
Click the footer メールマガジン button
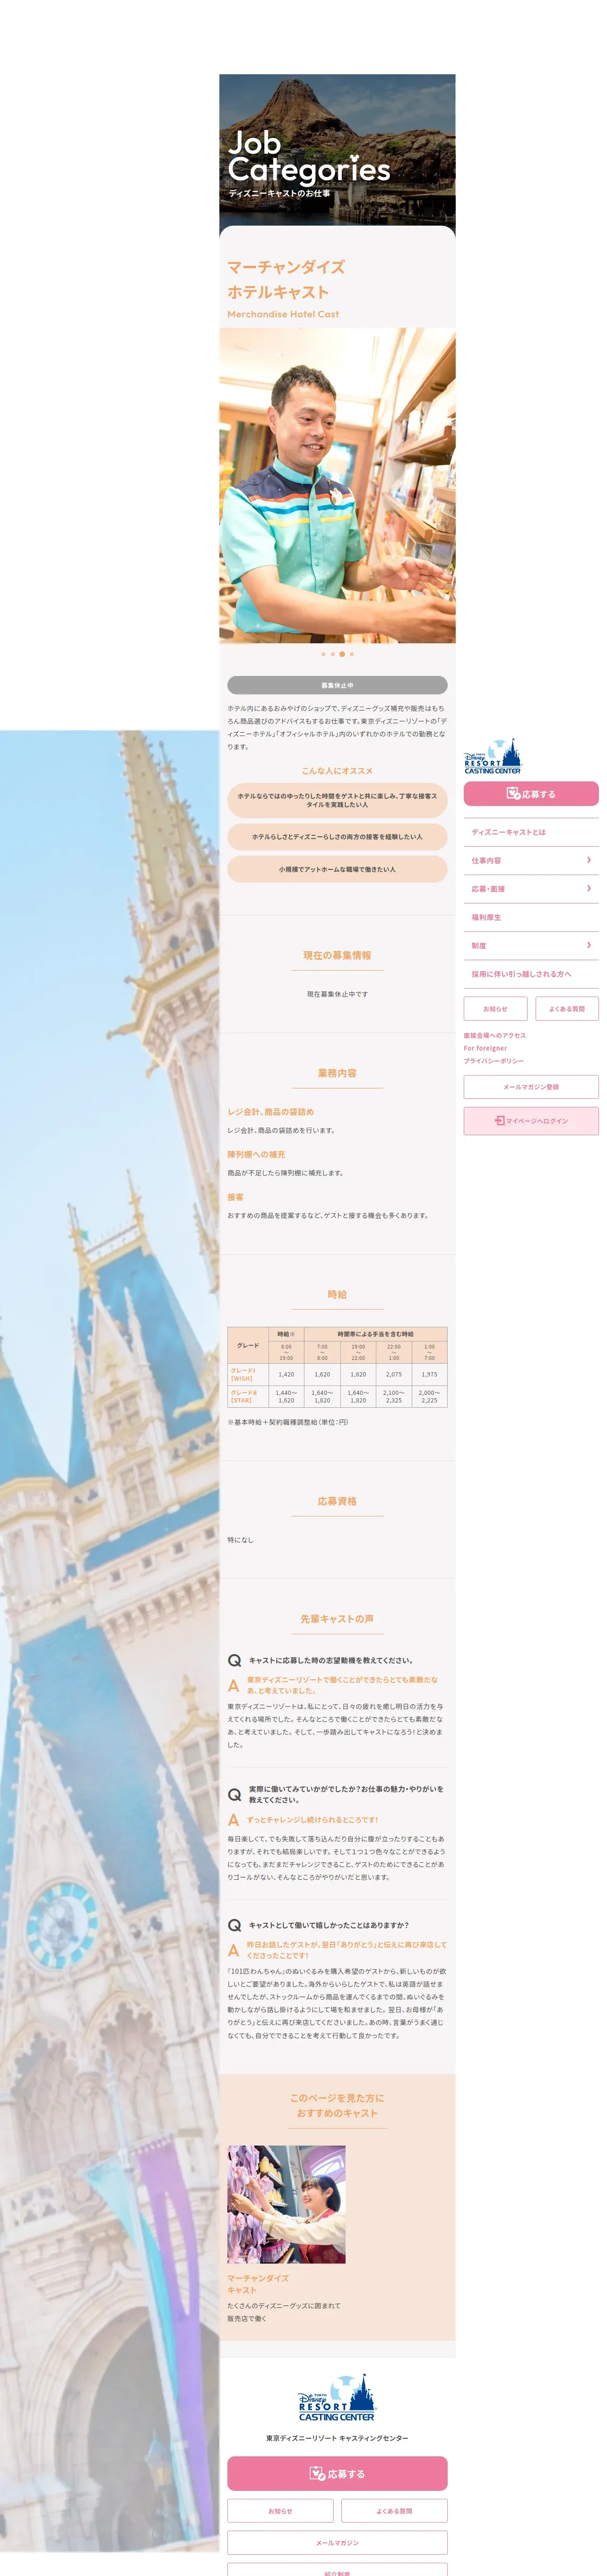coord(337,2542)
